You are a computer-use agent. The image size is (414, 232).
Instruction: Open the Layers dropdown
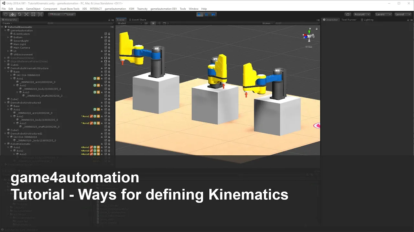(383, 14)
